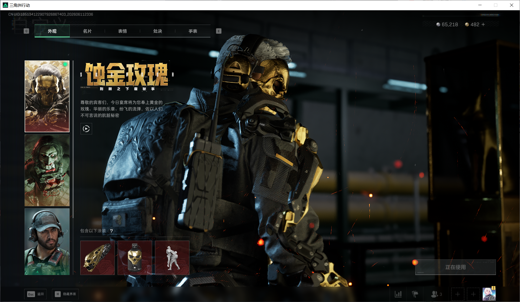Image resolution: width=520 pixels, height=302 pixels.
Task: Open the flag icon in bottom bar
Action: (415, 294)
